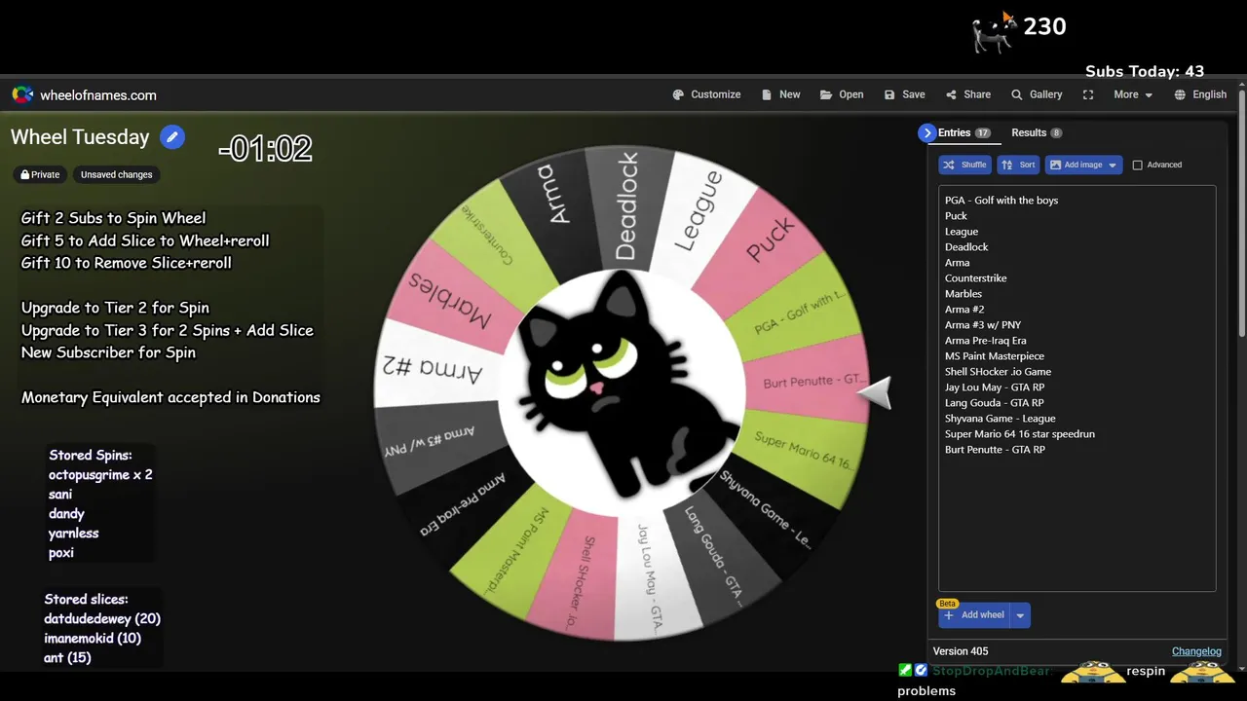The image size is (1247, 701).
Task: Switch to the Results tab
Action: coord(1037,132)
